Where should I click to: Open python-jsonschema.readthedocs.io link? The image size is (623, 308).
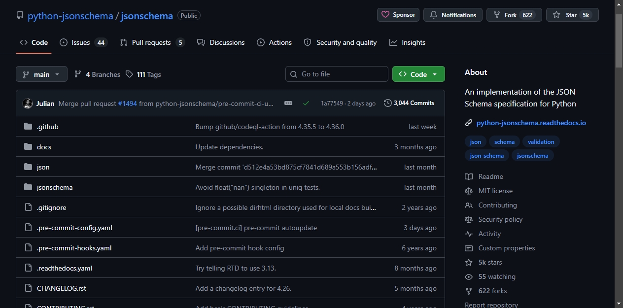tap(531, 123)
